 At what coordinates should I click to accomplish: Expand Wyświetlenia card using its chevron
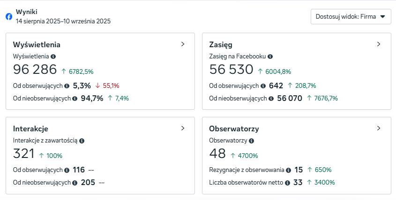pos(183,44)
